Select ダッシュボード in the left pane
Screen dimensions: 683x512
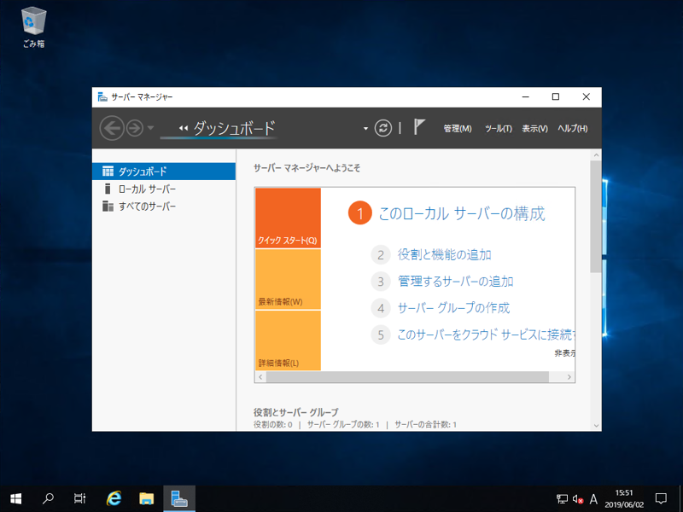[164, 172]
